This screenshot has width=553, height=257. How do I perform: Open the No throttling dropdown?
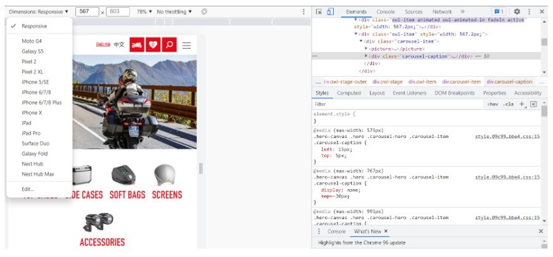coord(174,11)
